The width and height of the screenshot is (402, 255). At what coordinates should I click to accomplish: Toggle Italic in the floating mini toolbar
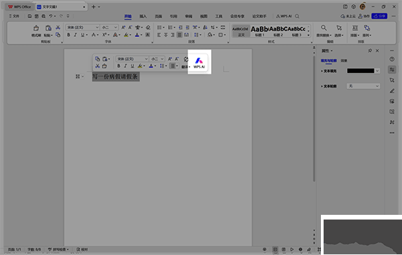coord(125,66)
